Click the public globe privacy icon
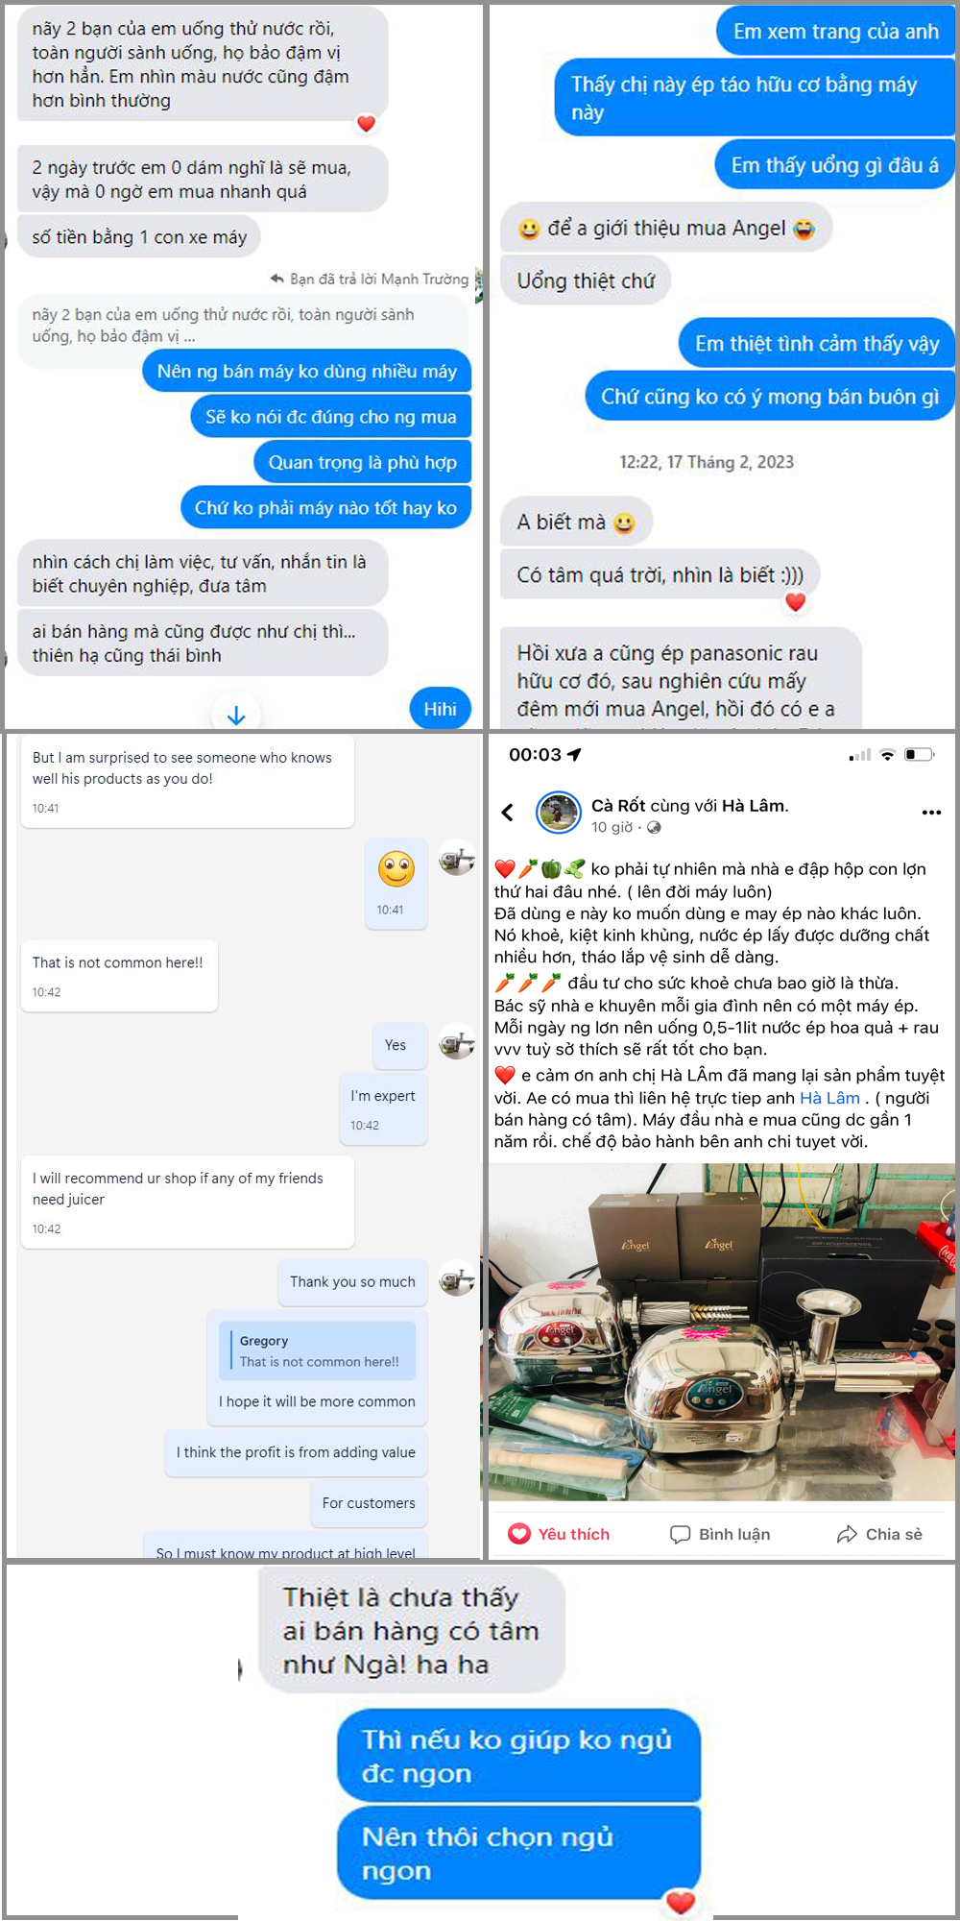The width and height of the screenshot is (960, 1921). pos(654,827)
